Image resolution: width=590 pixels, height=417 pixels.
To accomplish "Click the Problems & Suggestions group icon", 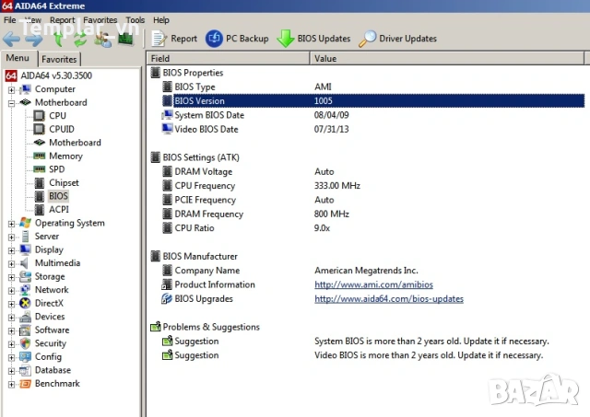I will click(x=156, y=327).
